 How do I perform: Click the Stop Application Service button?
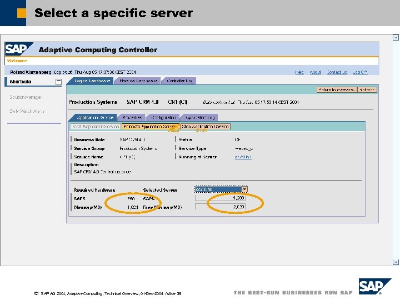(x=205, y=127)
